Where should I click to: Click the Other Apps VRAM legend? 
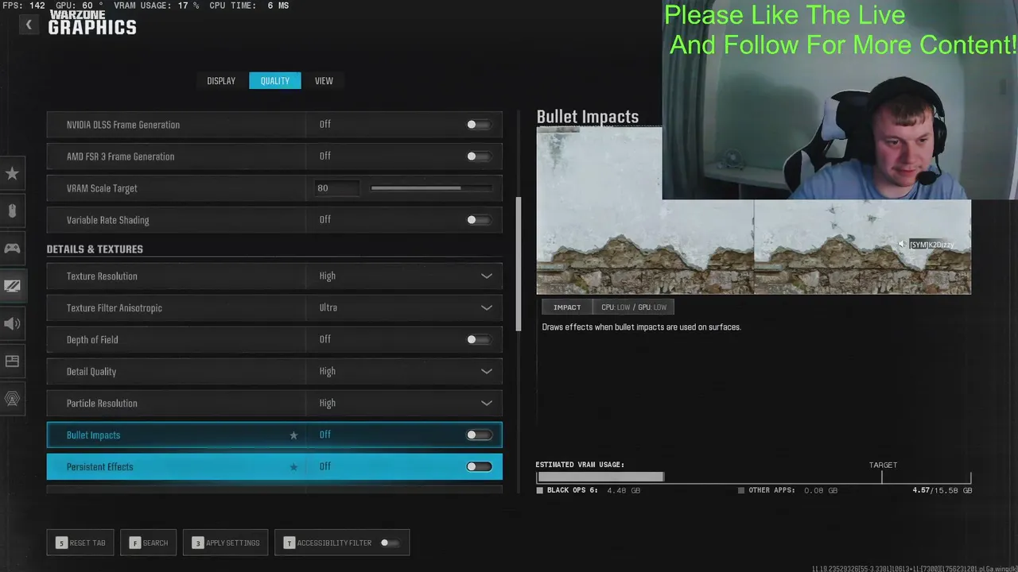click(787, 491)
